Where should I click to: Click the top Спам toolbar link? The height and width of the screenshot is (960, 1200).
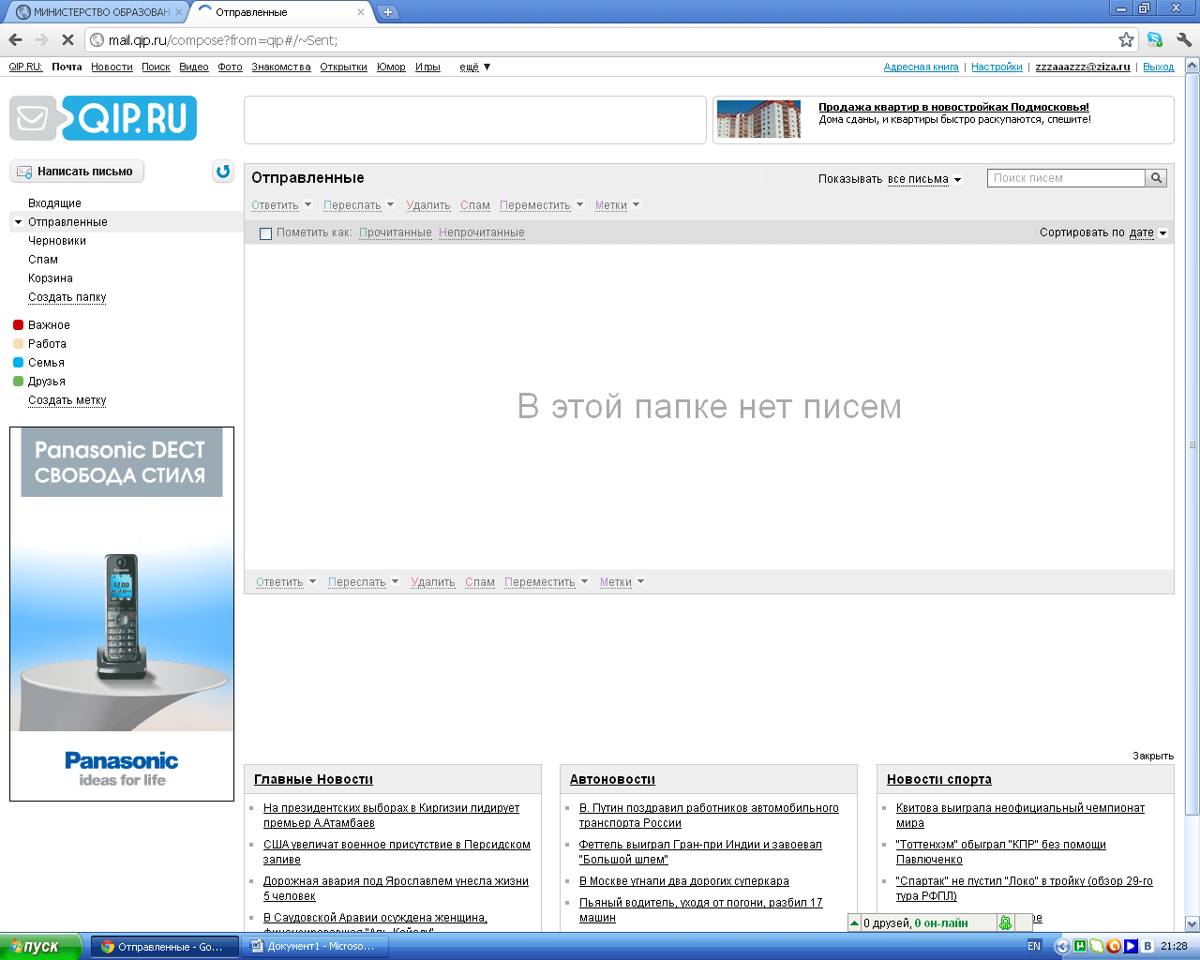[475, 205]
